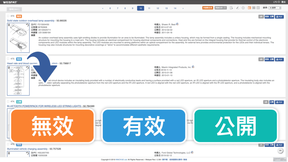Switch to the list view mode icon

tap(254, 8)
